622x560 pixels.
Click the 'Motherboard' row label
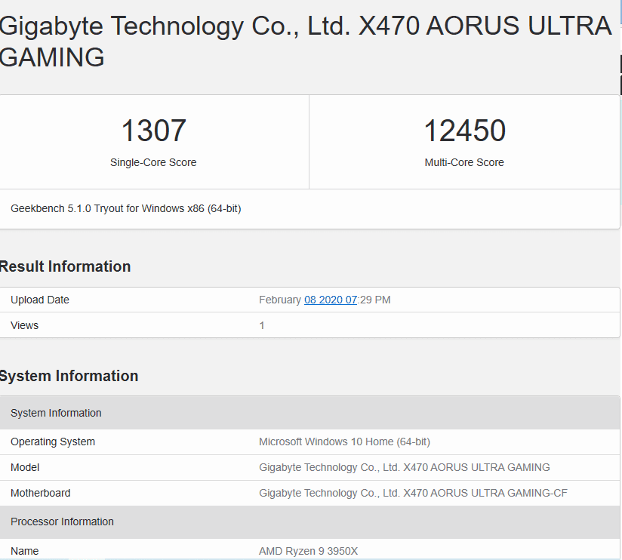(x=41, y=493)
